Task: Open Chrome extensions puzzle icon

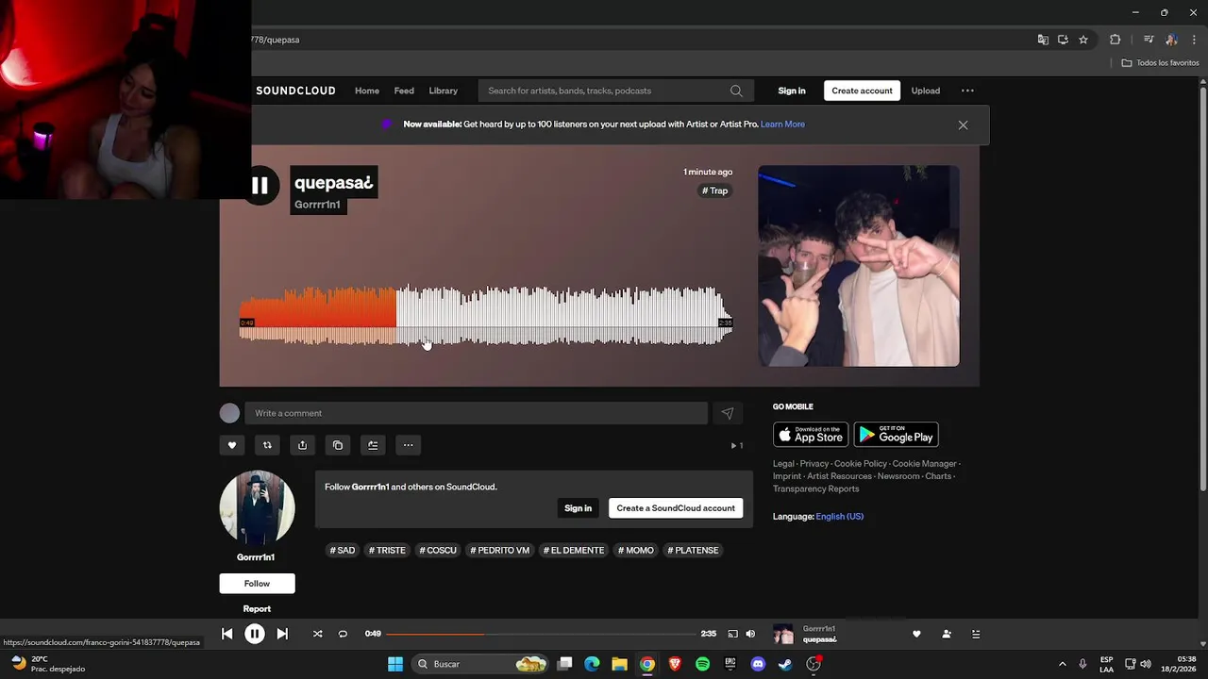Action: (x=1116, y=40)
